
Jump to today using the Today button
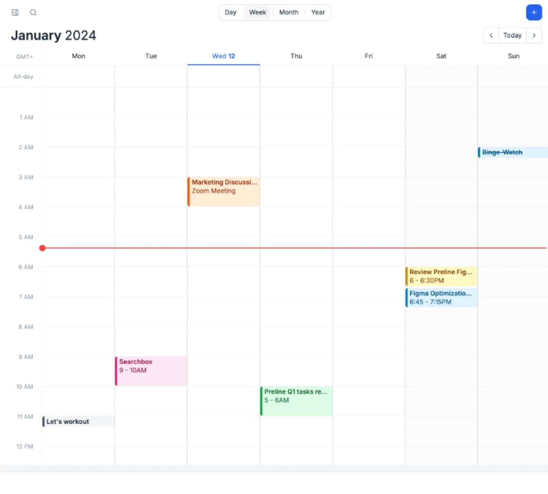point(512,36)
